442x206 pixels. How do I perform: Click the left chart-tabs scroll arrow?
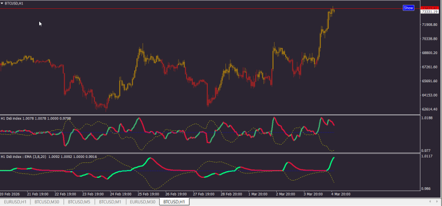[x=430, y=202]
